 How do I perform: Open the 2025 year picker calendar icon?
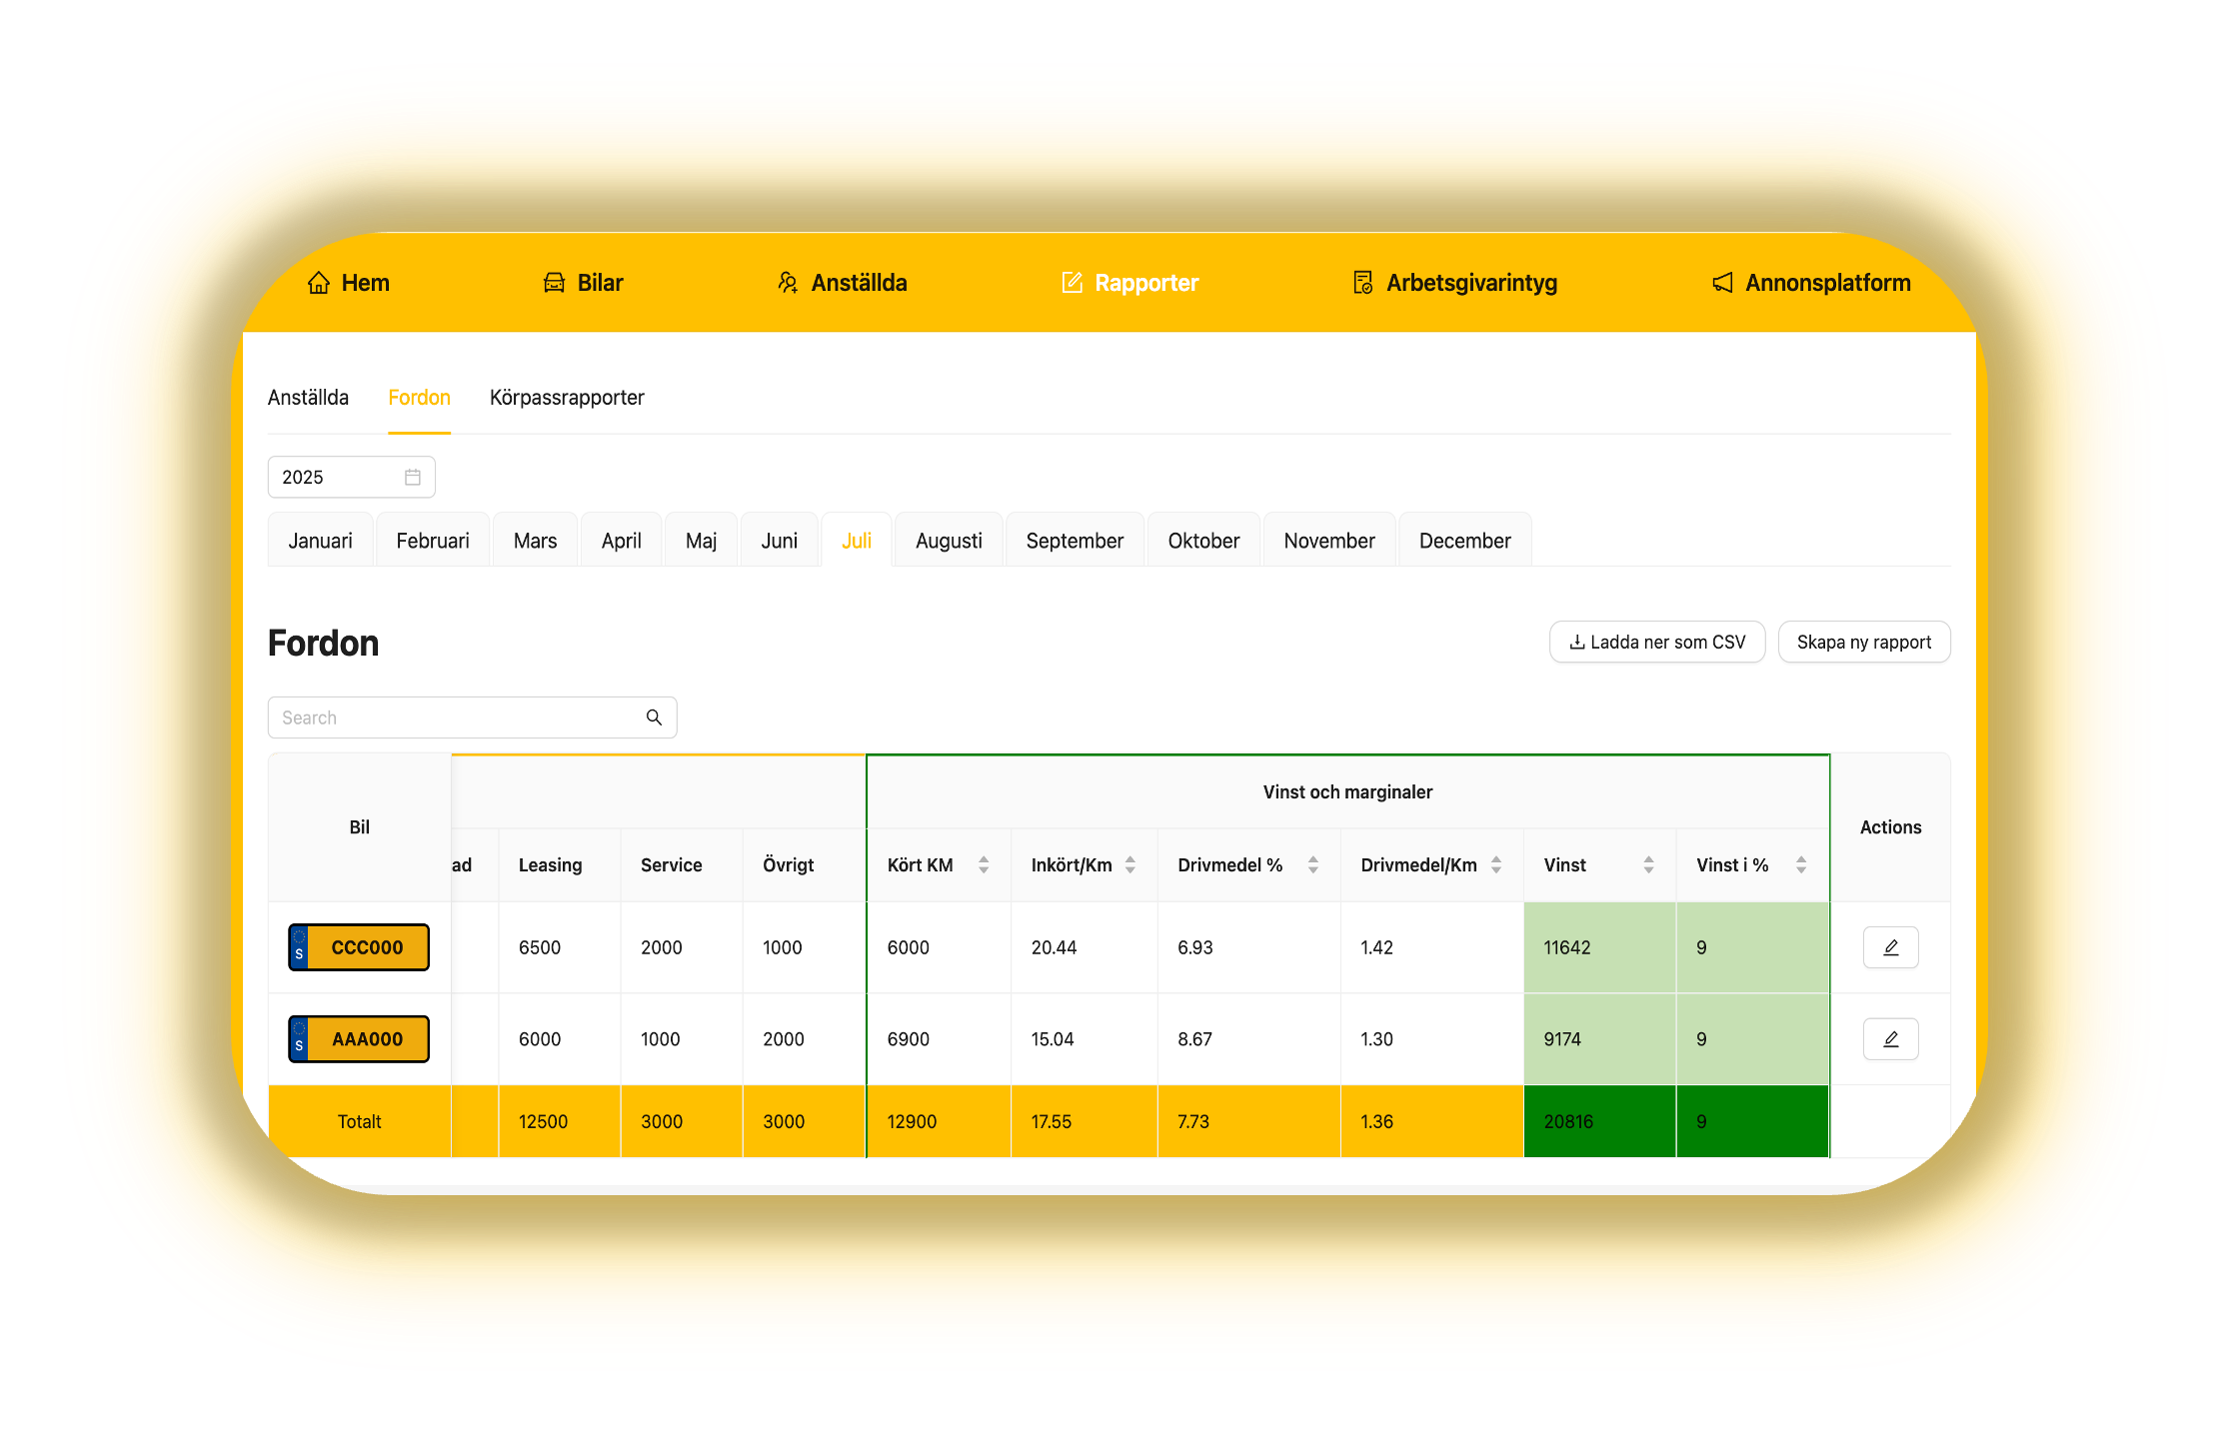pos(413,477)
